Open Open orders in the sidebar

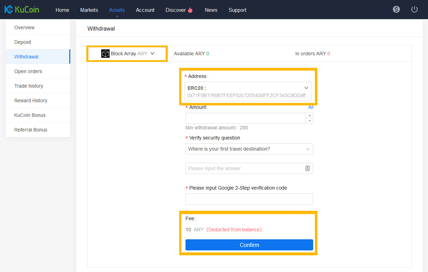point(38,71)
